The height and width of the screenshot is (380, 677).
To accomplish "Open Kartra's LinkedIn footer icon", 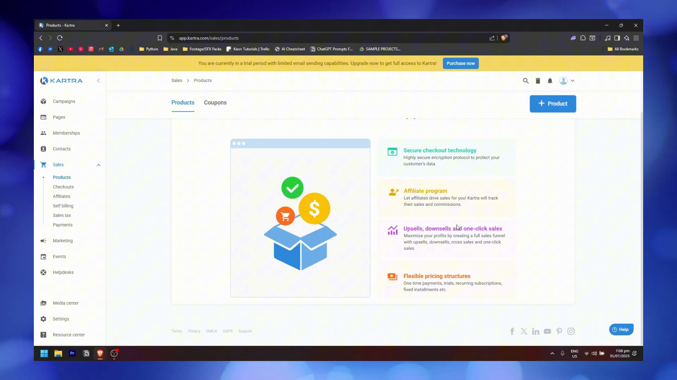I will 536,331.
